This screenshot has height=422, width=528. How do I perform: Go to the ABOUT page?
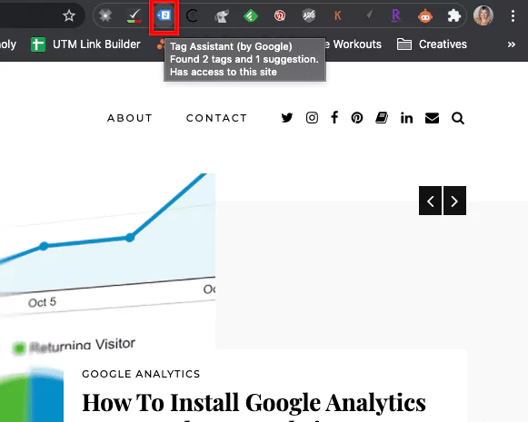point(130,118)
